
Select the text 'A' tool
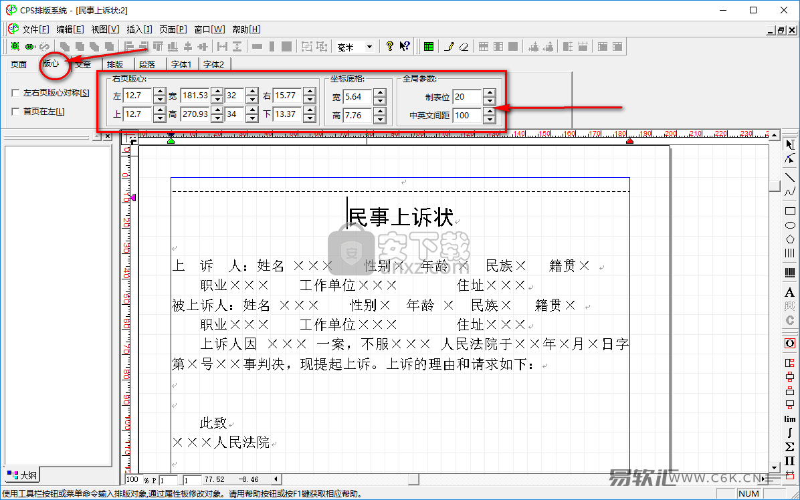790,292
